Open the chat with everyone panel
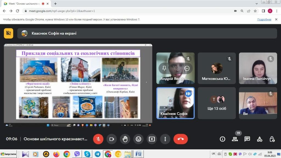Viewport: 281px width, 158px height. (247, 139)
